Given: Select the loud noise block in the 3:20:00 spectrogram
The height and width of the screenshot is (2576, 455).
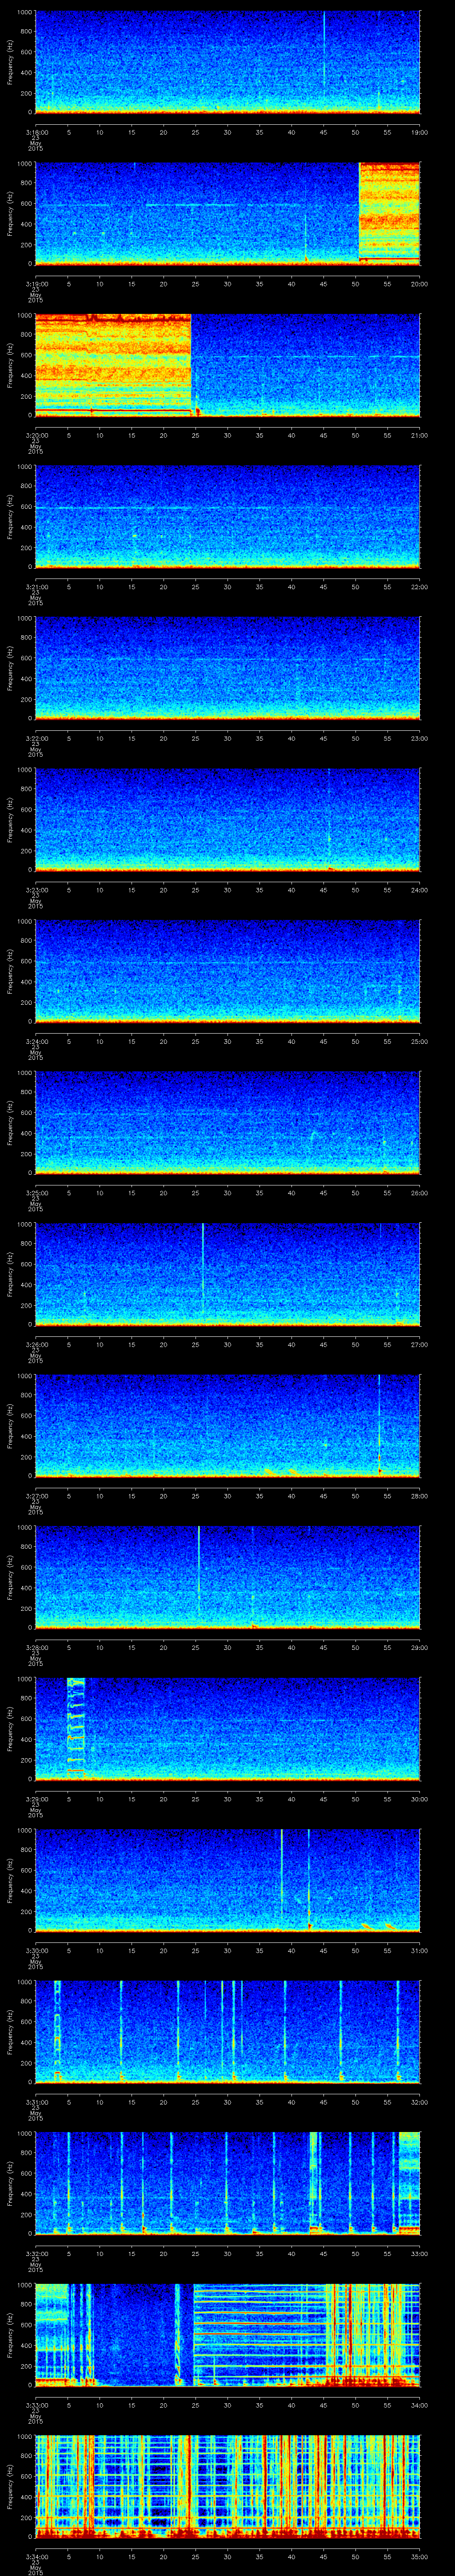Looking at the screenshot, I should pyautogui.click(x=113, y=365).
